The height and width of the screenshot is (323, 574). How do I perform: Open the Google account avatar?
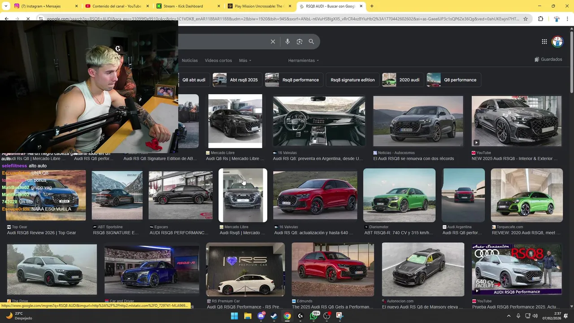(x=557, y=42)
